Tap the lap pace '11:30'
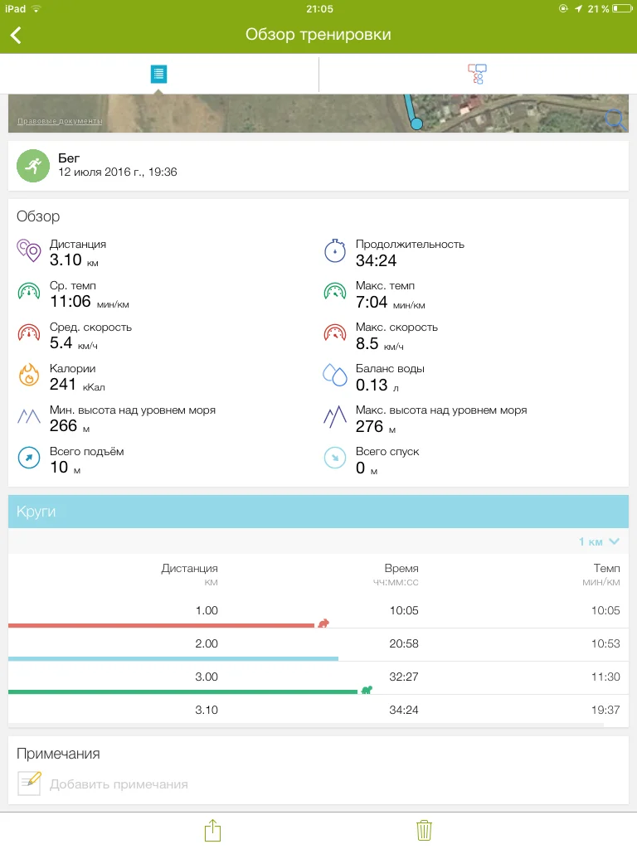Image resolution: width=637 pixels, height=849 pixels. pyautogui.click(x=605, y=677)
